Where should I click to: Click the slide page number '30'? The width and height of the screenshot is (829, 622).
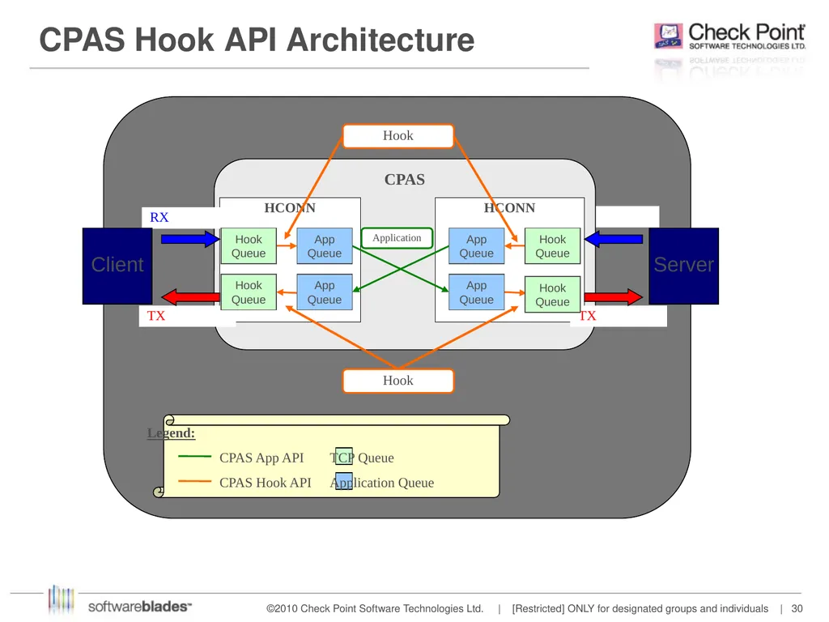tap(797, 609)
